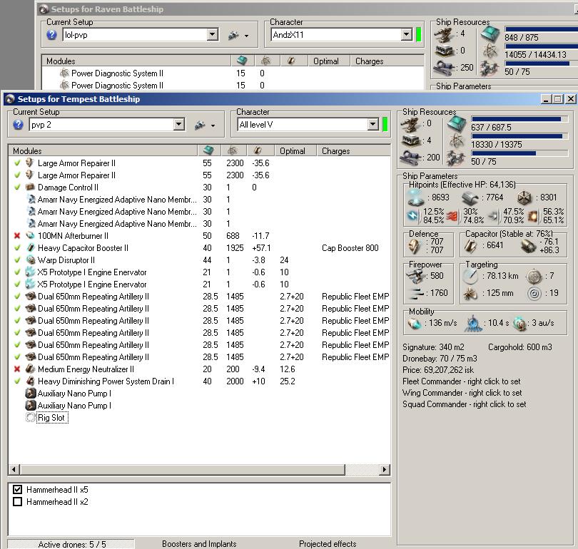The image size is (578, 549).
Task: Click the CPU column header icon in Tempest modules
Action: pyautogui.click(x=209, y=150)
